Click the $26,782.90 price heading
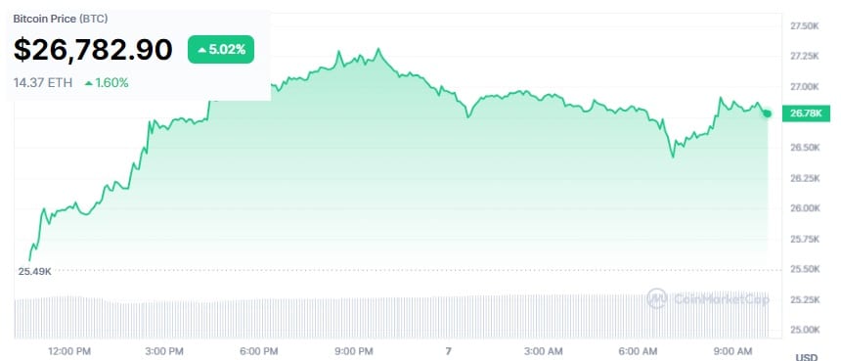 click(x=93, y=50)
